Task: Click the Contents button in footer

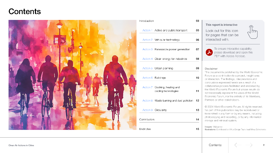Action: click(x=215, y=145)
